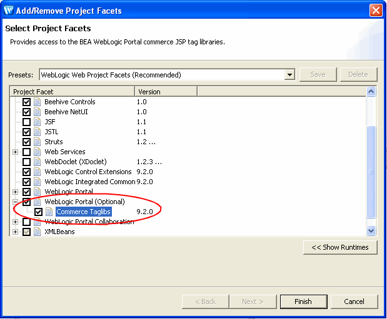The height and width of the screenshot is (319, 387).
Task: Toggle the WebLogic Portal (Optional) checkbox
Action: pos(27,202)
